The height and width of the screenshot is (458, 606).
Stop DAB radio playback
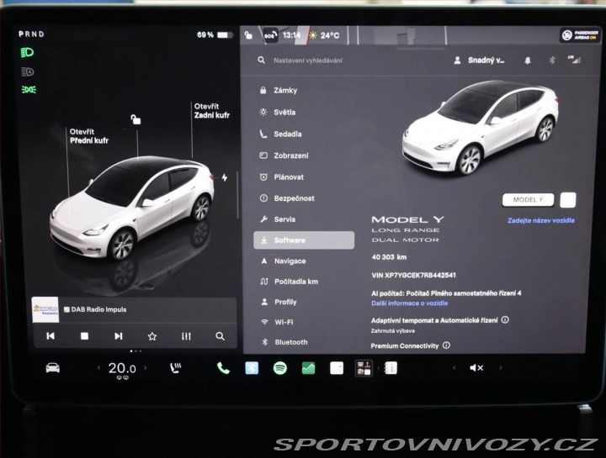pyautogui.click(x=84, y=336)
